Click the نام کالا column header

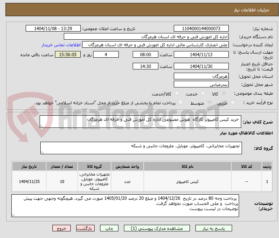click(x=187, y=166)
